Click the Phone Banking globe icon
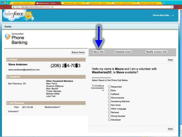Viewport: 182px width, 137px height. pyautogui.click(x=7, y=36)
